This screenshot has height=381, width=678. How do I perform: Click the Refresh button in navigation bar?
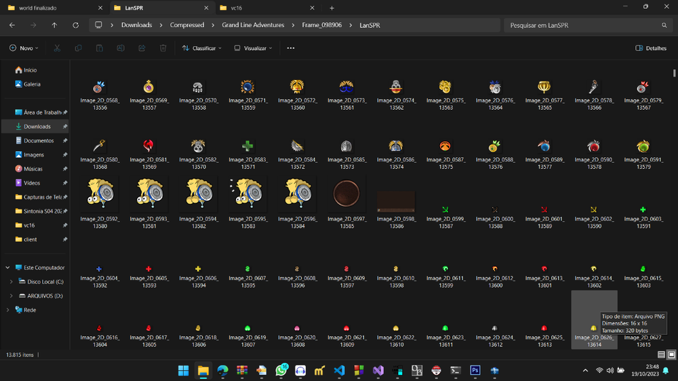[75, 25]
